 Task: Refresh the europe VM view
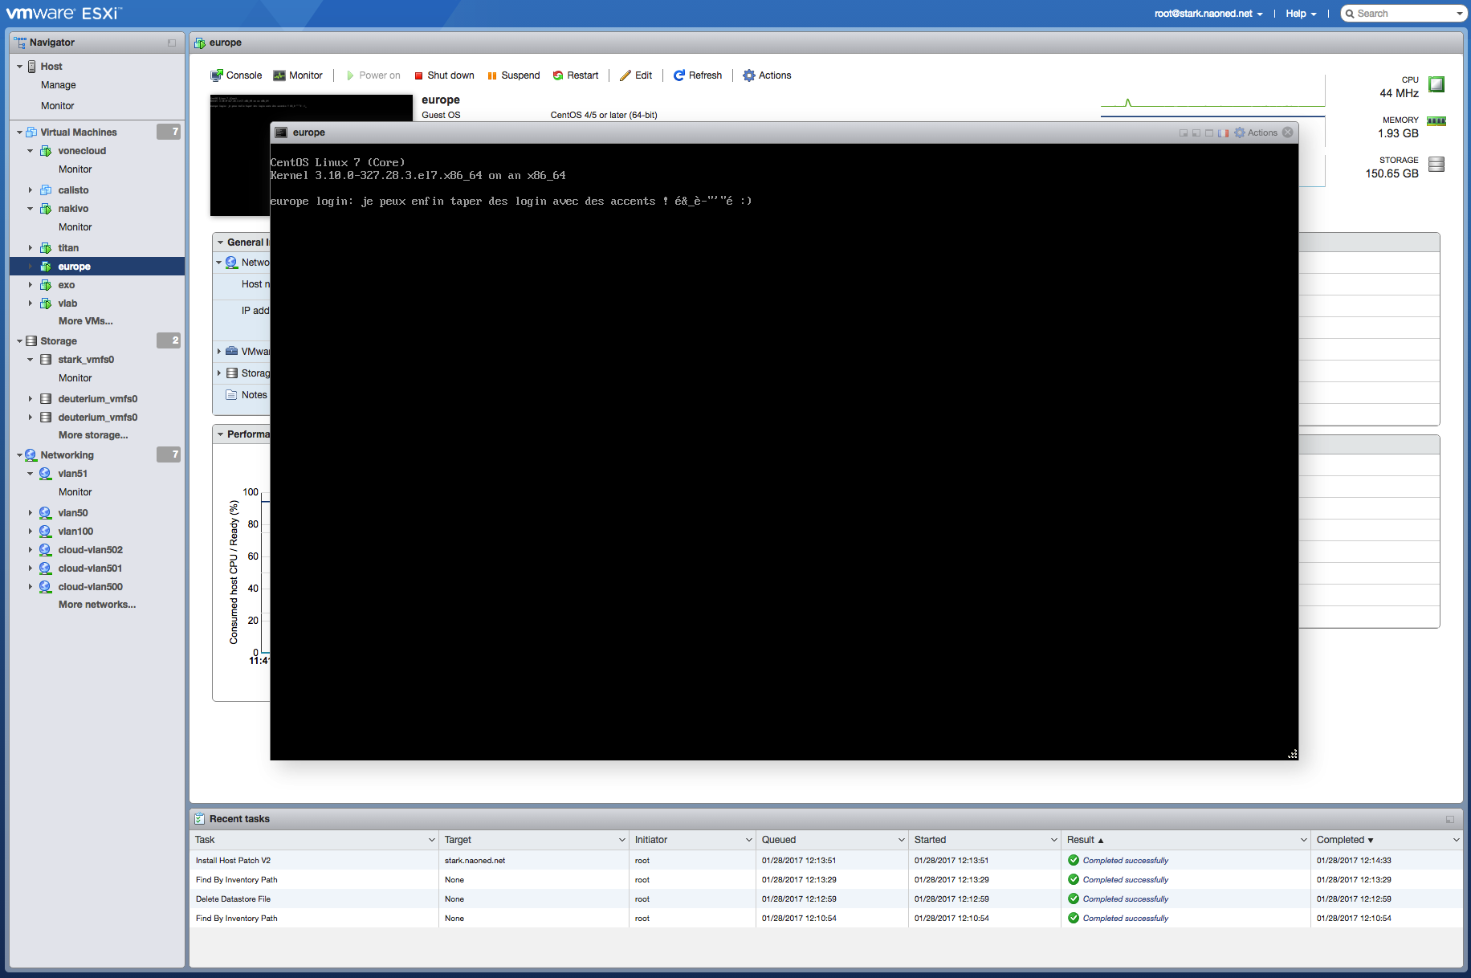coord(698,75)
